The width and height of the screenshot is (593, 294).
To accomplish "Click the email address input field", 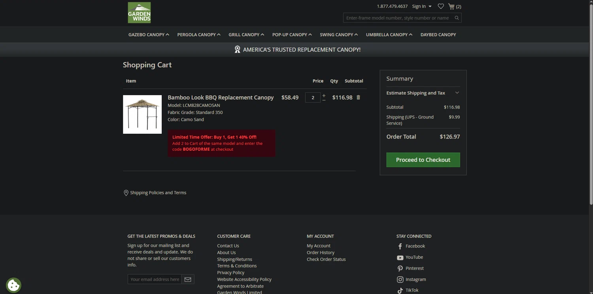I will (155, 279).
